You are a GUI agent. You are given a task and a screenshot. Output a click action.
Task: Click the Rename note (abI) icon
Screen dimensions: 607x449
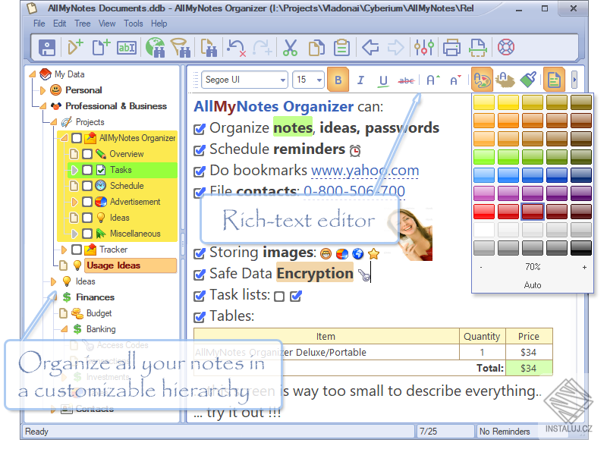click(x=127, y=48)
